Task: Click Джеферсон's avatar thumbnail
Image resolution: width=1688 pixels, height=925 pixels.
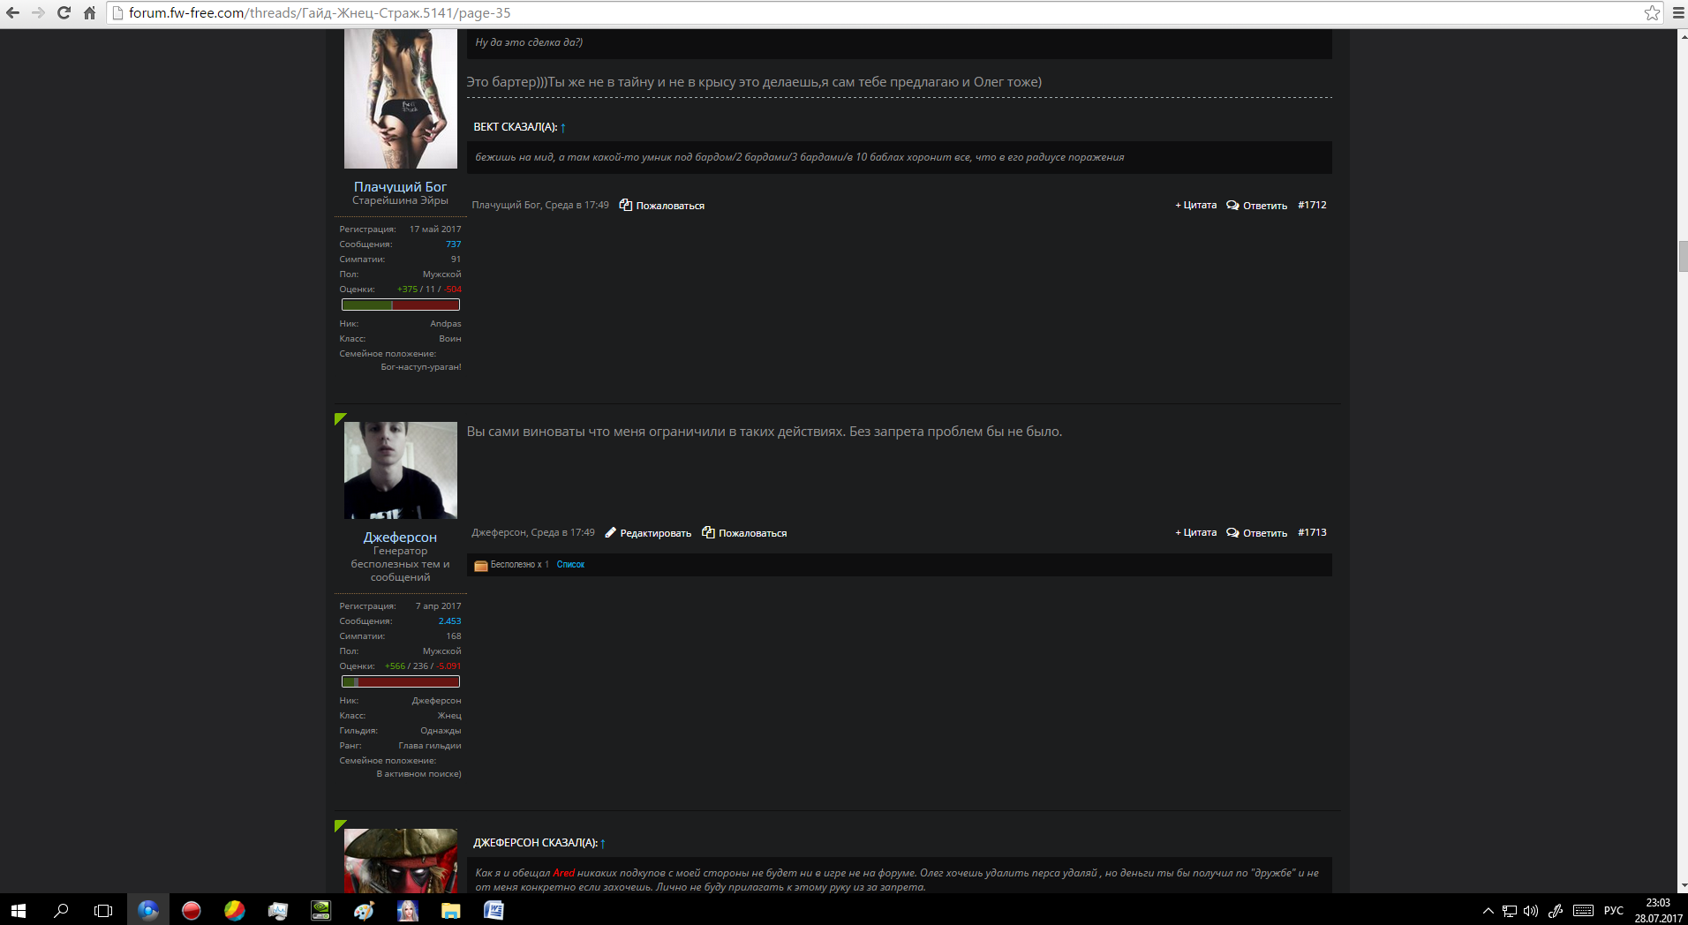Action: tap(400, 470)
